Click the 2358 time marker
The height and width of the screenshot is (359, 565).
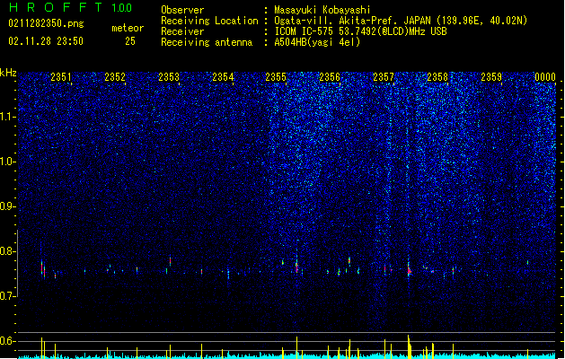pyautogui.click(x=437, y=77)
